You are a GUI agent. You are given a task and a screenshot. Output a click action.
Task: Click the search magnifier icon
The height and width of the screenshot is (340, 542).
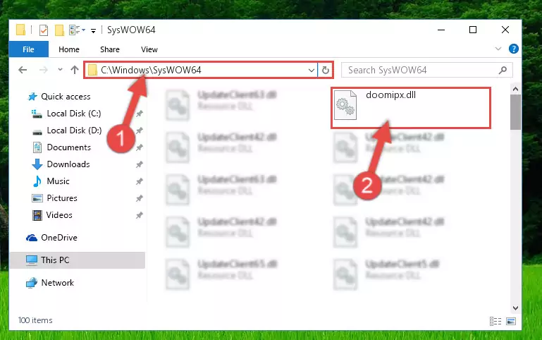coord(503,71)
